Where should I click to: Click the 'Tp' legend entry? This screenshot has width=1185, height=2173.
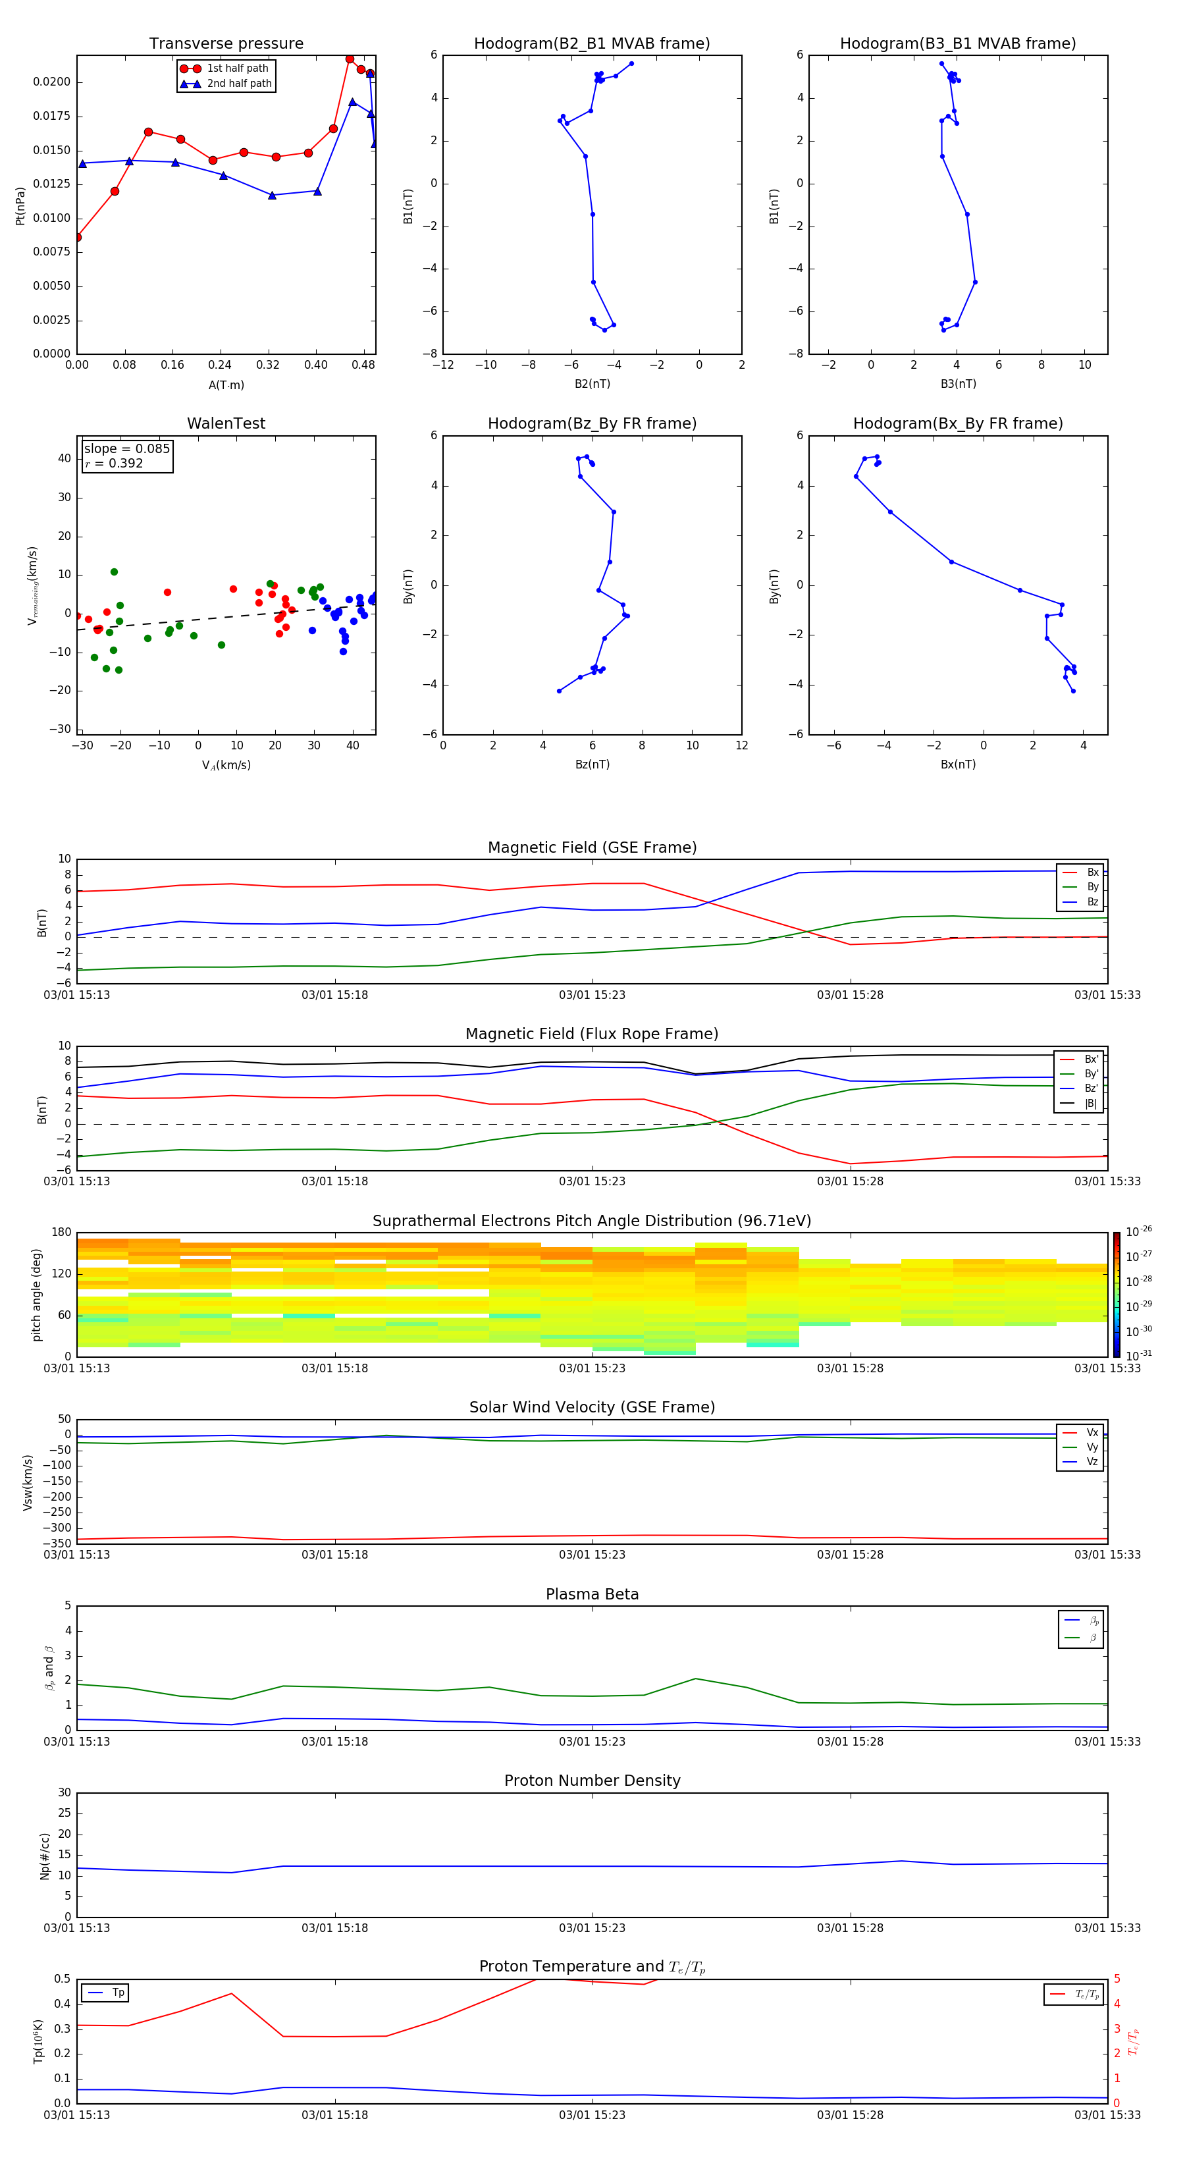click(x=106, y=1993)
